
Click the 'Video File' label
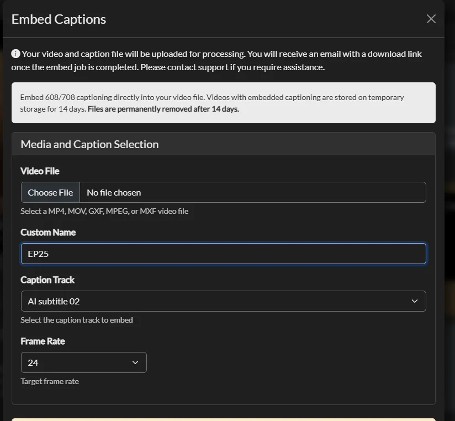point(40,171)
